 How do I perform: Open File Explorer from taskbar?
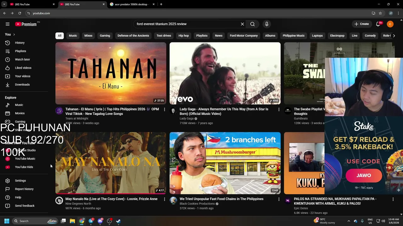pyautogui.click(x=72, y=221)
